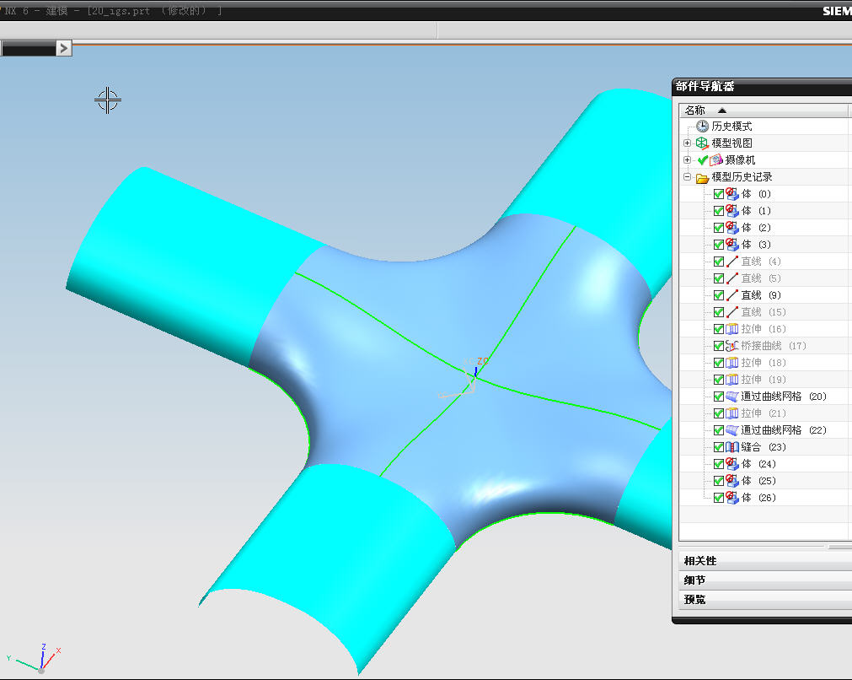Click the body icon for 体 (0)
The image size is (852, 680).
click(732, 194)
